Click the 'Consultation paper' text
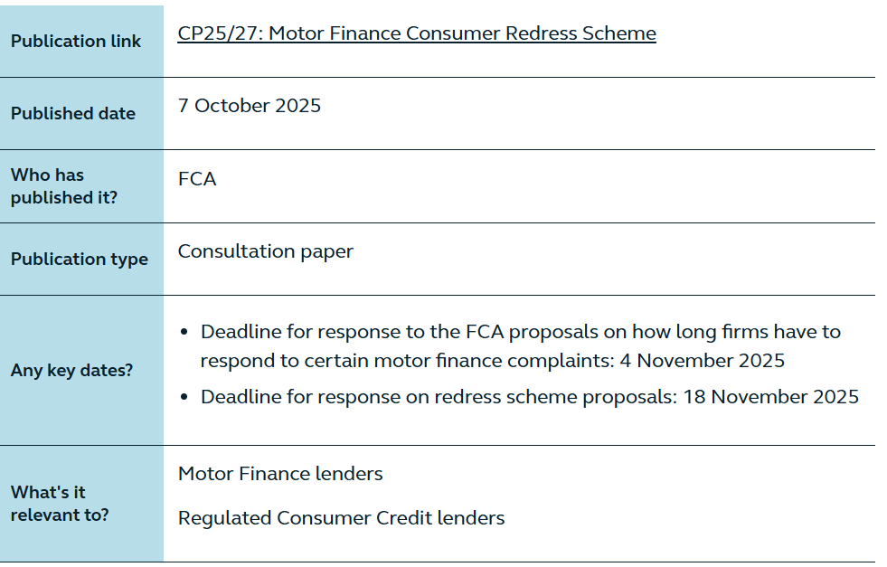 pyautogui.click(x=266, y=251)
